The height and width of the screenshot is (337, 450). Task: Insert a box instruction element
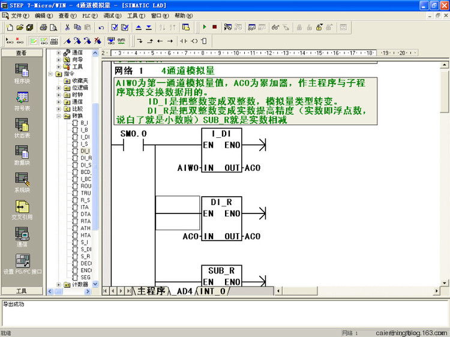coord(204,41)
